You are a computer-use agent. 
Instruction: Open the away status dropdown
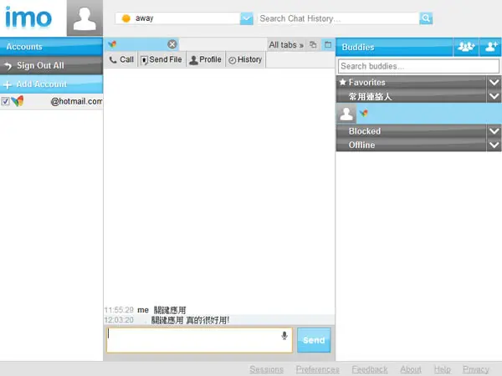247,18
